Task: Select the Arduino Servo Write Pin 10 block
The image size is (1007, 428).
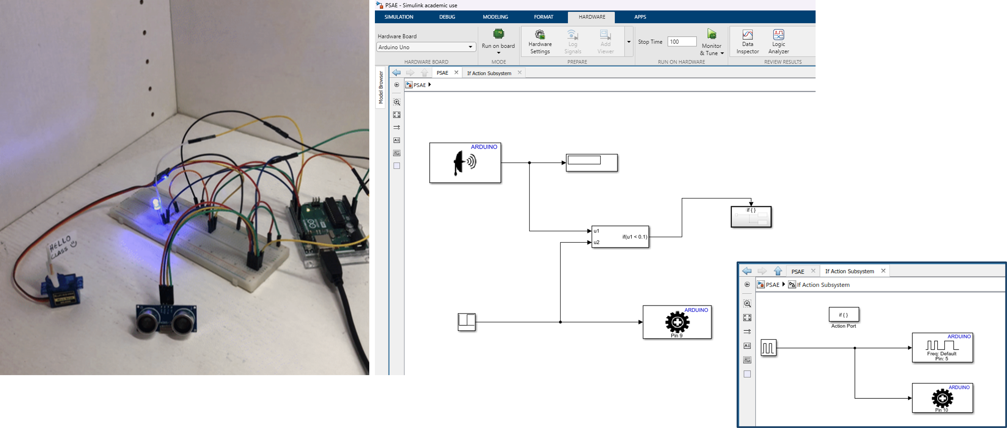Action: (x=942, y=398)
